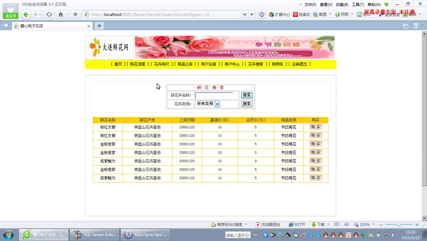This screenshot has width=427, height=241.
Task: Mute browser sound via status bar speaker
Action: (347, 224)
